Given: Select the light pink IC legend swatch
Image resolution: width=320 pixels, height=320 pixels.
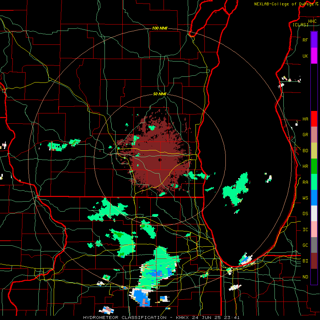Looking at the screenshot, I should coord(314,229).
